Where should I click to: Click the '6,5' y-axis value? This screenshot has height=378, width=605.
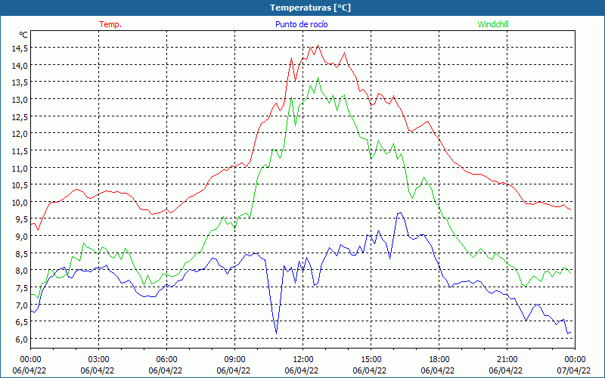point(22,322)
